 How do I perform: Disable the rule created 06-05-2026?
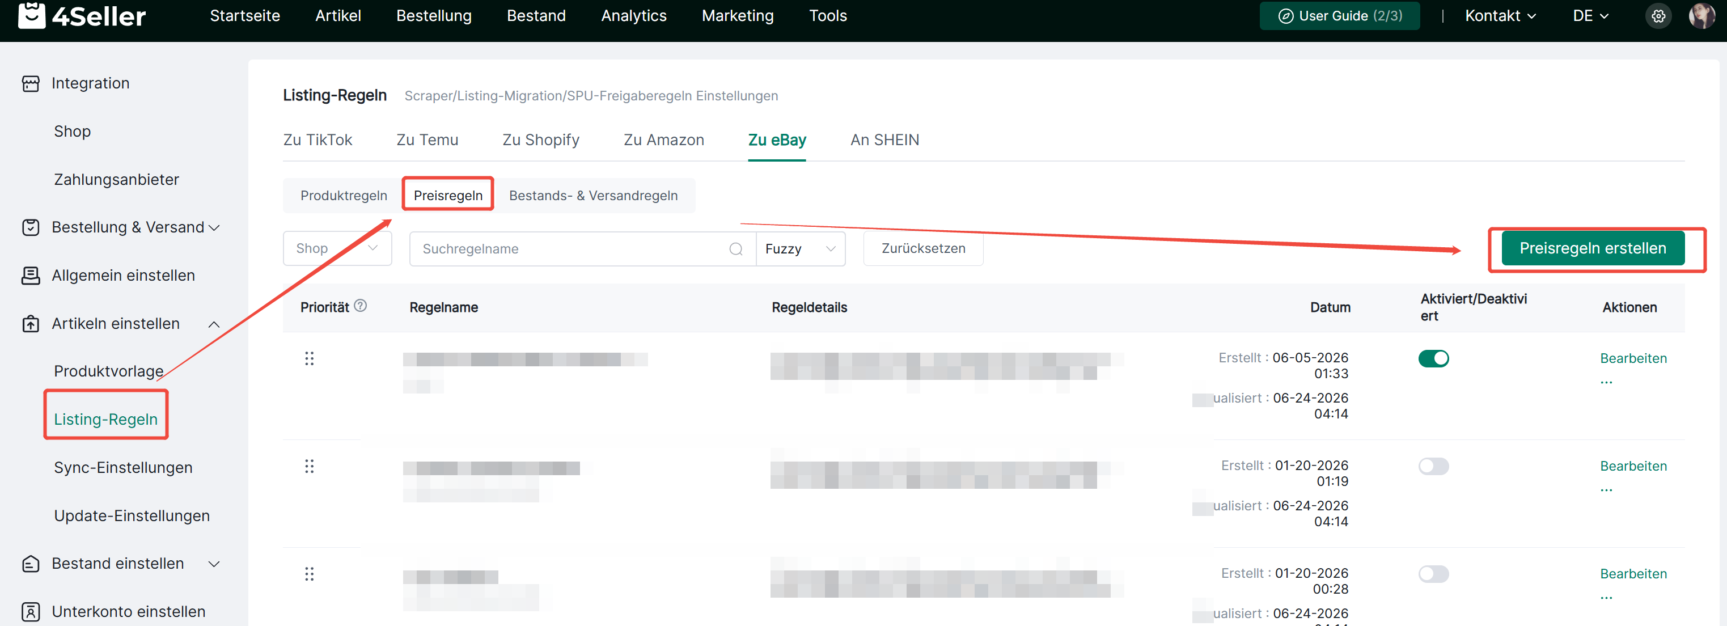coord(1433,358)
